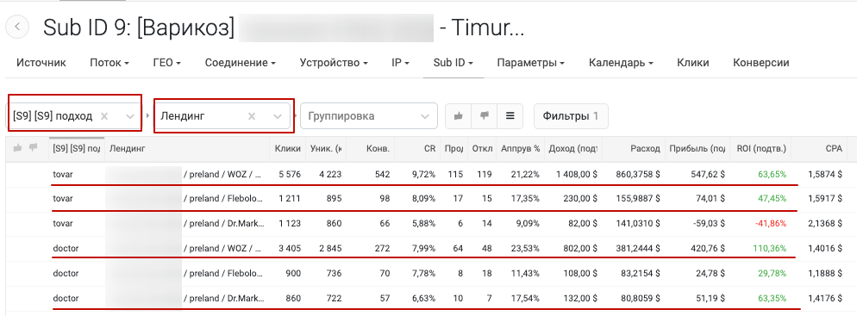The height and width of the screenshot is (316, 857).
Task: Select the row with ROI 110,36%
Action: coord(426,248)
